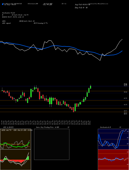The height and width of the screenshot is (170, 129).
Task: Click the ADX indicator chart panel
Action: click(15, 139)
